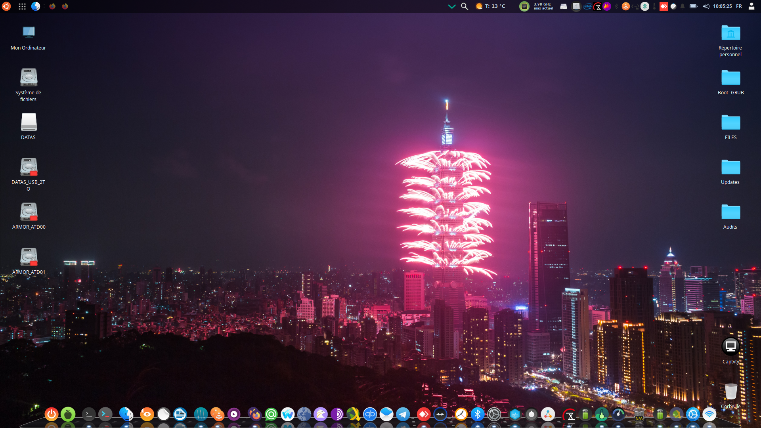This screenshot has height=428, width=761.
Task: Click the Ubuntu logo menu
Action: tap(6, 6)
